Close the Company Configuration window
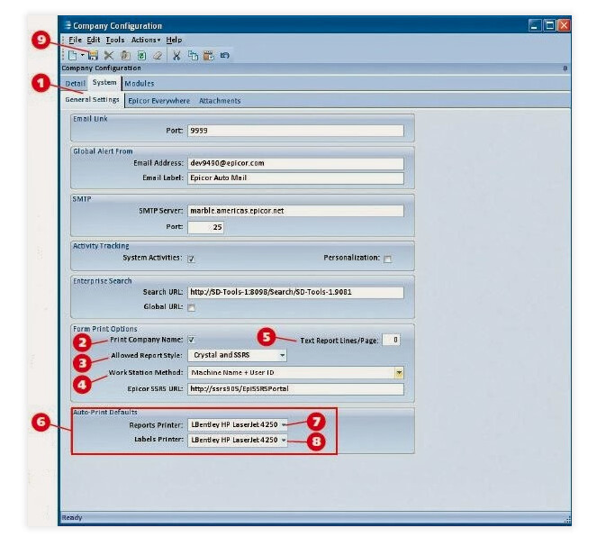Screen dimensions: 597x537 564,26
